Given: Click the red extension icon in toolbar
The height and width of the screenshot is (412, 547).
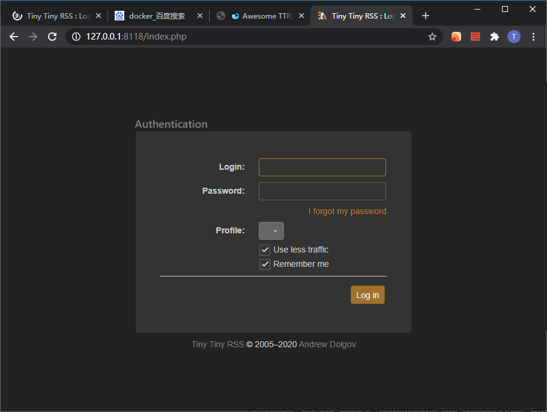Looking at the screenshot, I should pos(475,37).
